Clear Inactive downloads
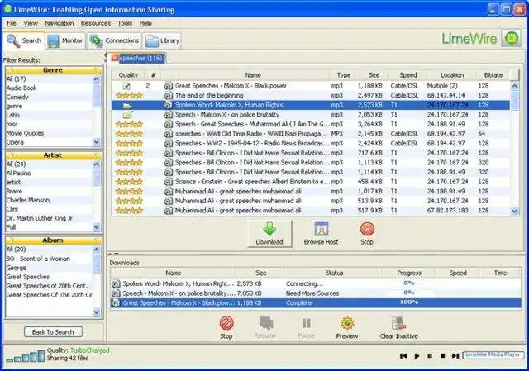The image size is (529, 371). coord(398,327)
